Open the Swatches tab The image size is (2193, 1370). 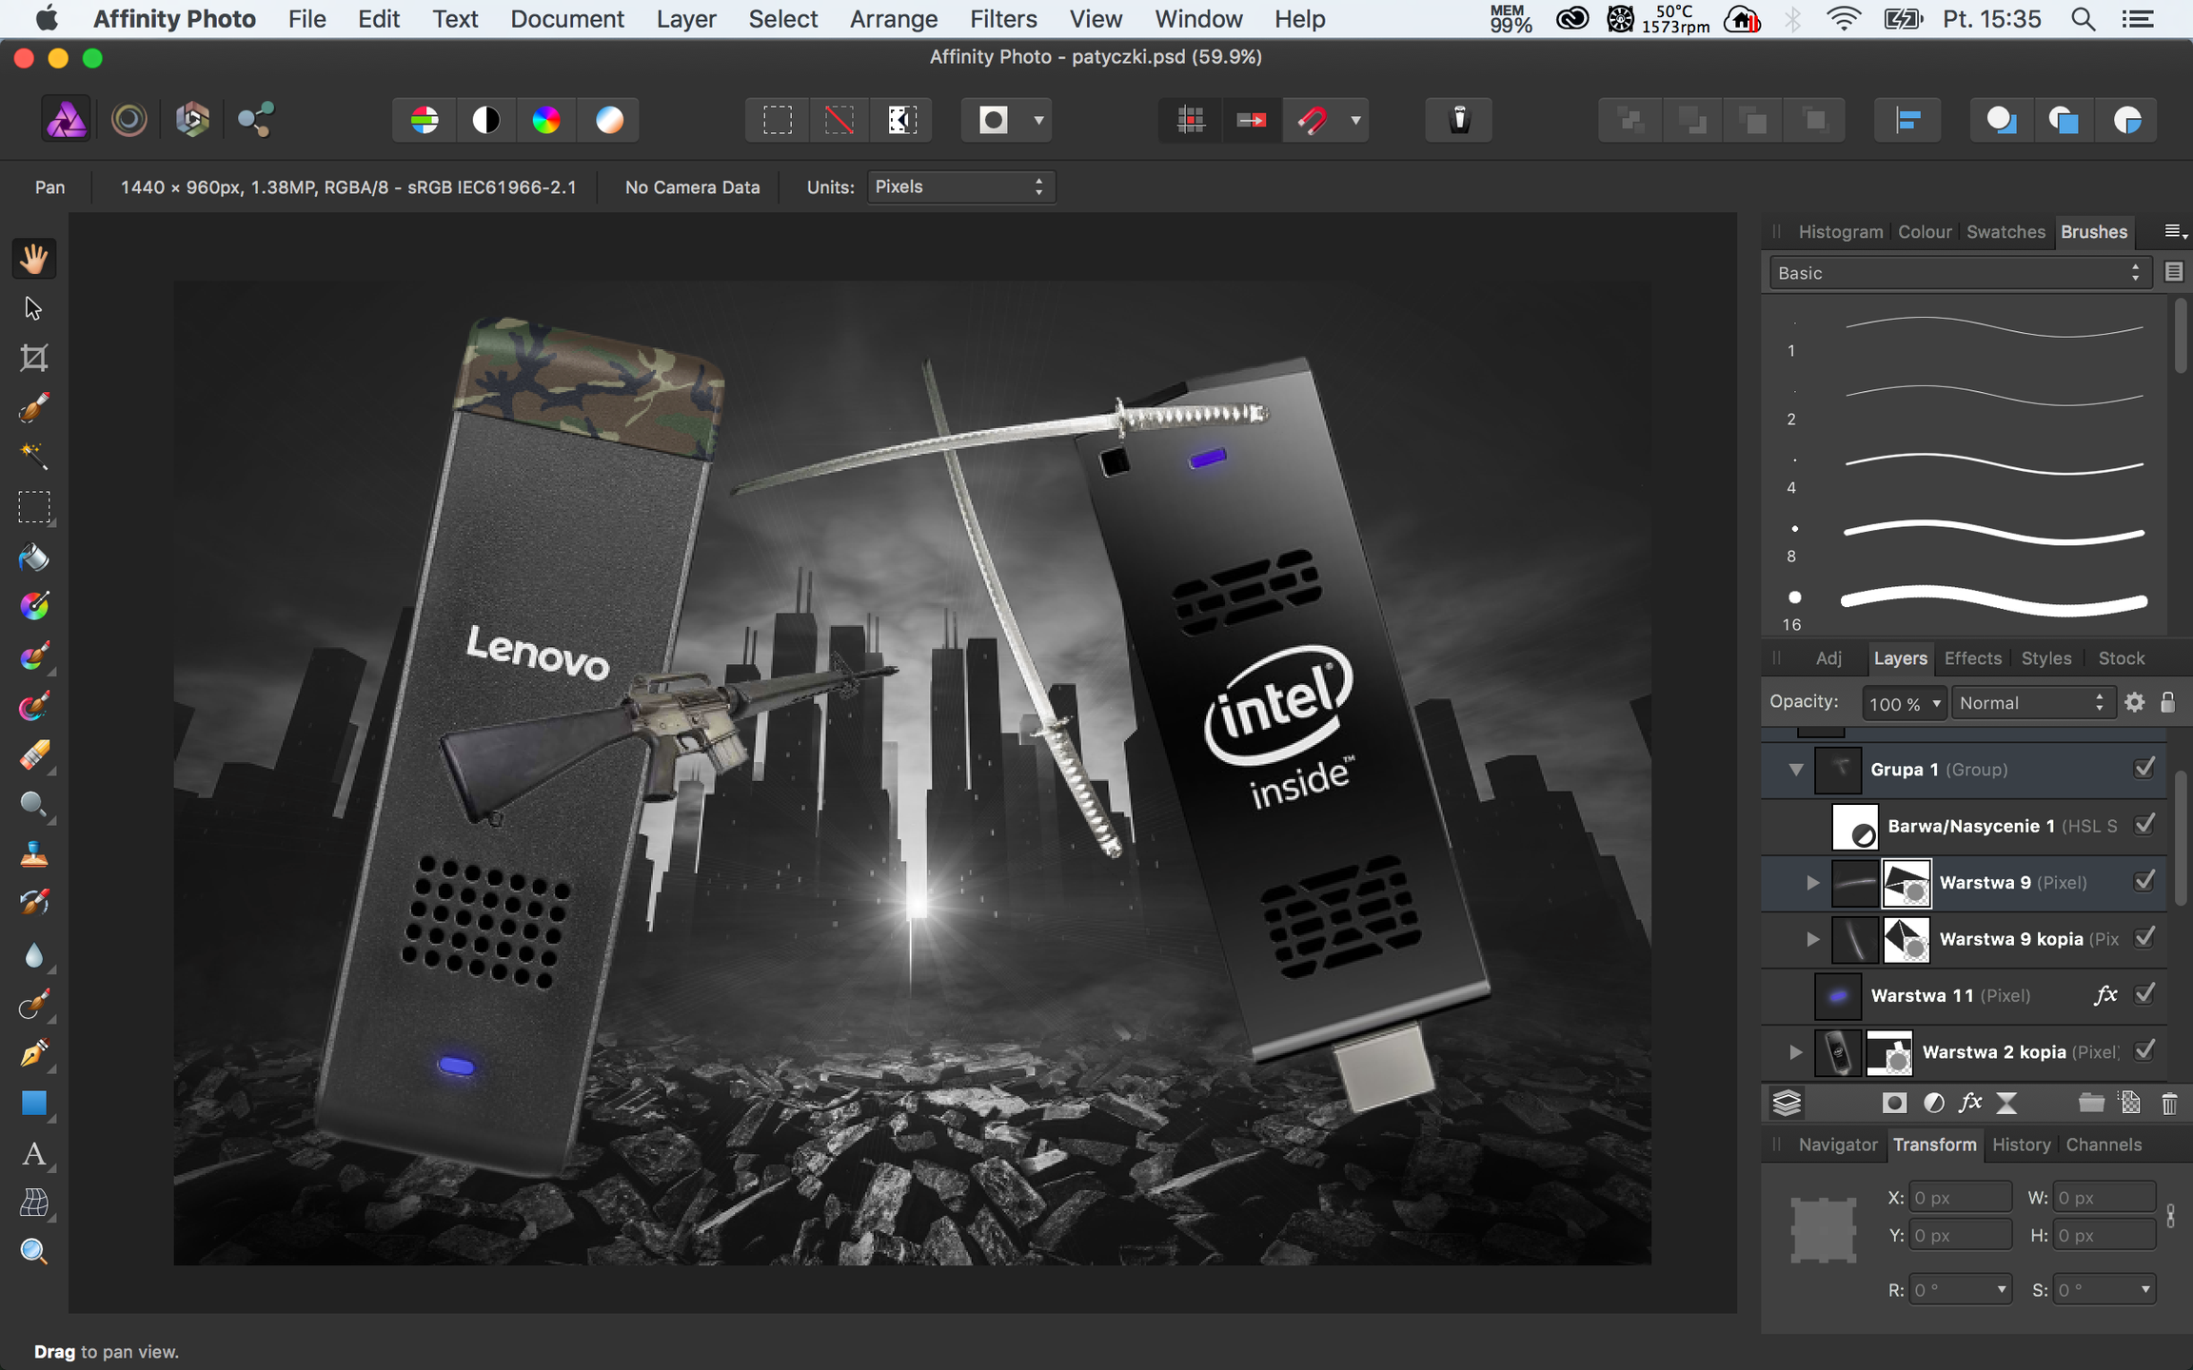tap(2005, 231)
